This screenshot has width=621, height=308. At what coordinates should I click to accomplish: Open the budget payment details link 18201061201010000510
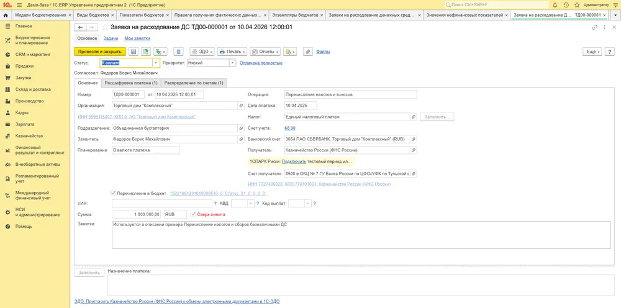coord(218,194)
